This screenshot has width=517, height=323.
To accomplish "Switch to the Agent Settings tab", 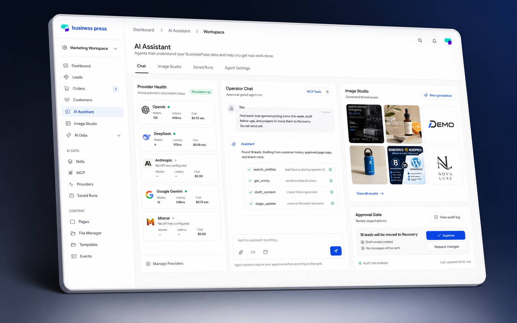I will click(x=237, y=68).
